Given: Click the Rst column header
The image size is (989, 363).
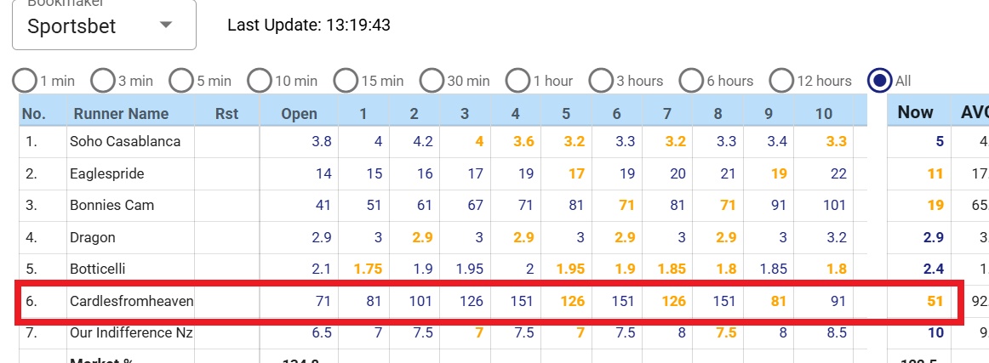Looking at the screenshot, I should [x=226, y=113].
